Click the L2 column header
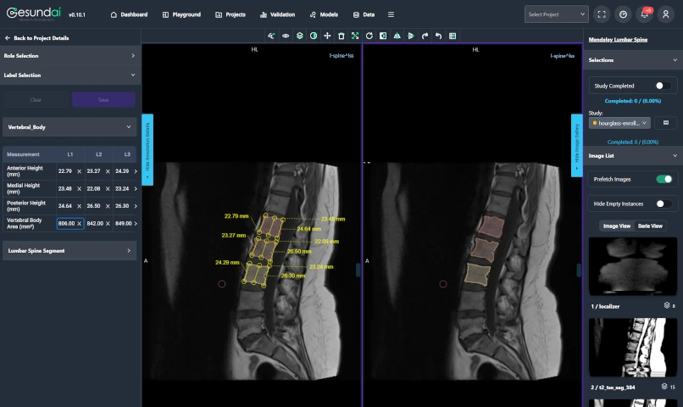Viewport: 683px width, 407px height. pyautogui.click(x=99, y=154)
